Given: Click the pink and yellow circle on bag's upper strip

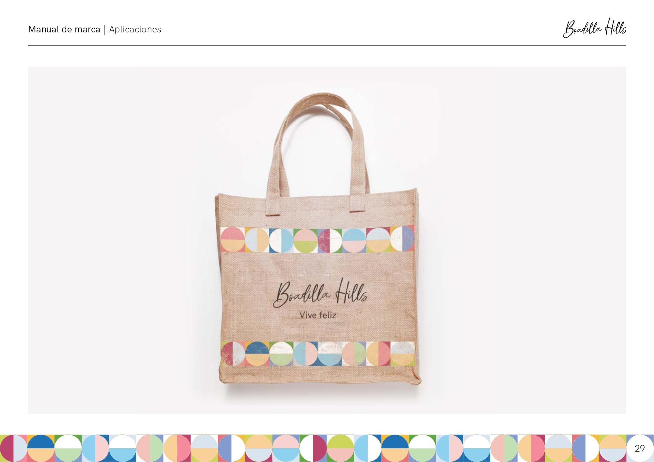Looking at the screenshot, I should click(232, 240).
